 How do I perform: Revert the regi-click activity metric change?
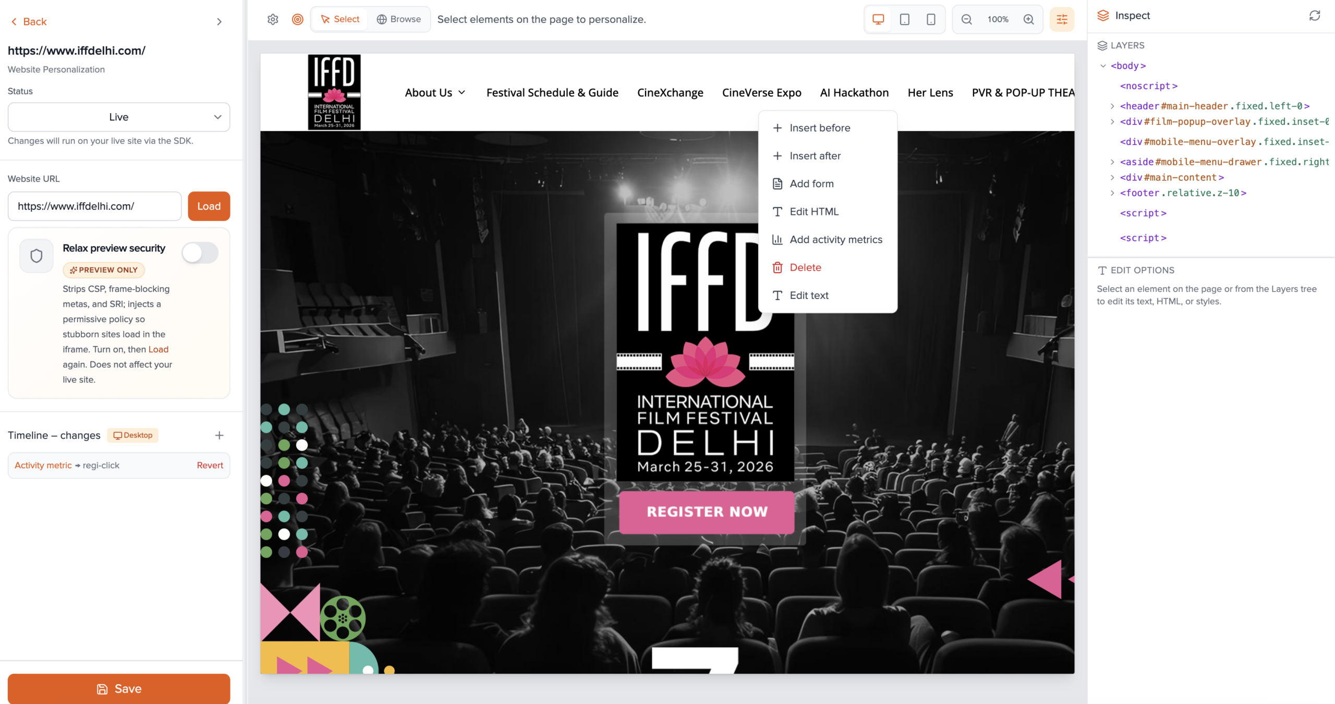coord(210,465)
